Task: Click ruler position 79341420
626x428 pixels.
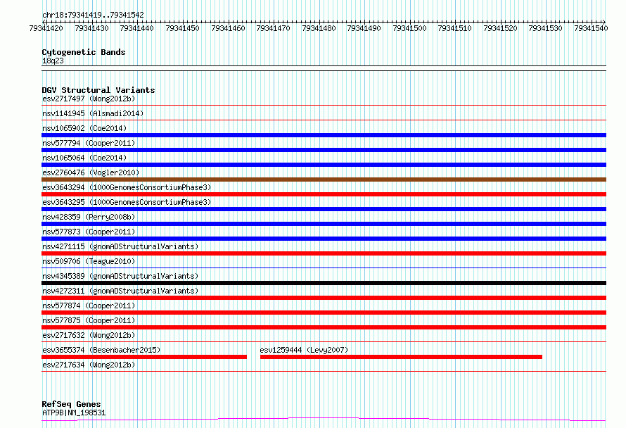Action: (46, 28)
